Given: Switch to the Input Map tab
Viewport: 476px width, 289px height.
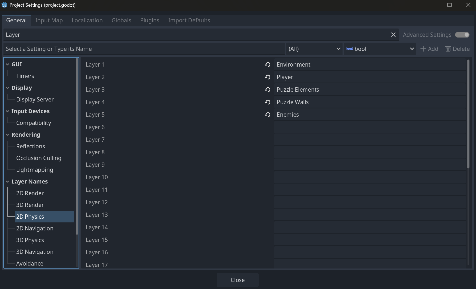Looking at the screenshot, I should 49,21.
